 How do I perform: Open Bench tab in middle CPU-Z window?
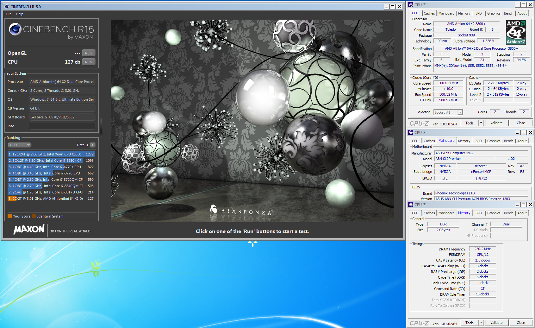pos(508,141)
